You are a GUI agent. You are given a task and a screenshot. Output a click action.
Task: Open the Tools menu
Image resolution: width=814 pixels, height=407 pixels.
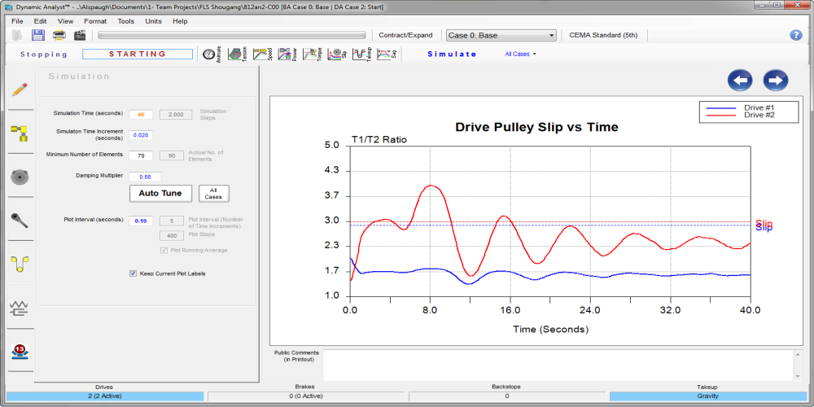point(125,21)
